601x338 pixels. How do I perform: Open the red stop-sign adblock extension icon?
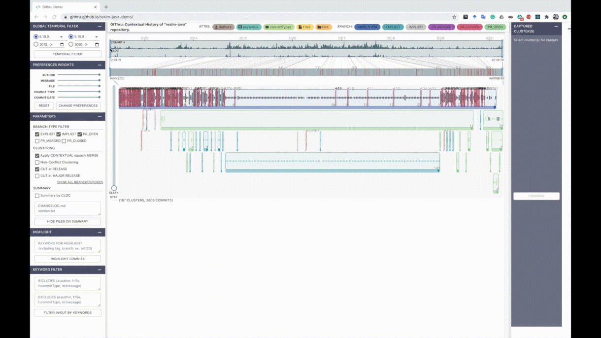[529, 17]
